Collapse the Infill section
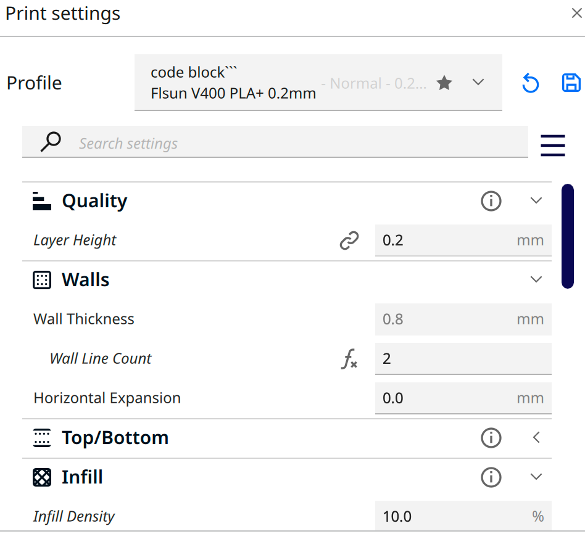 point(536,477)
